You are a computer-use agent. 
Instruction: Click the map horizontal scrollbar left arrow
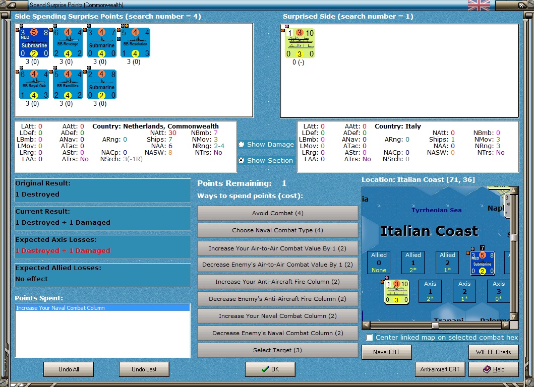(366, 325)
